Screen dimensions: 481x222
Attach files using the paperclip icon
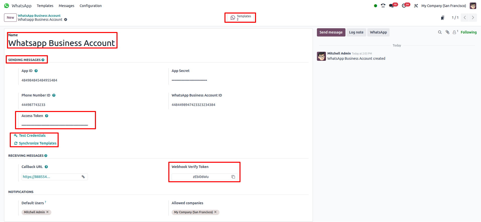pyautogui.click(x=447, y=32)
